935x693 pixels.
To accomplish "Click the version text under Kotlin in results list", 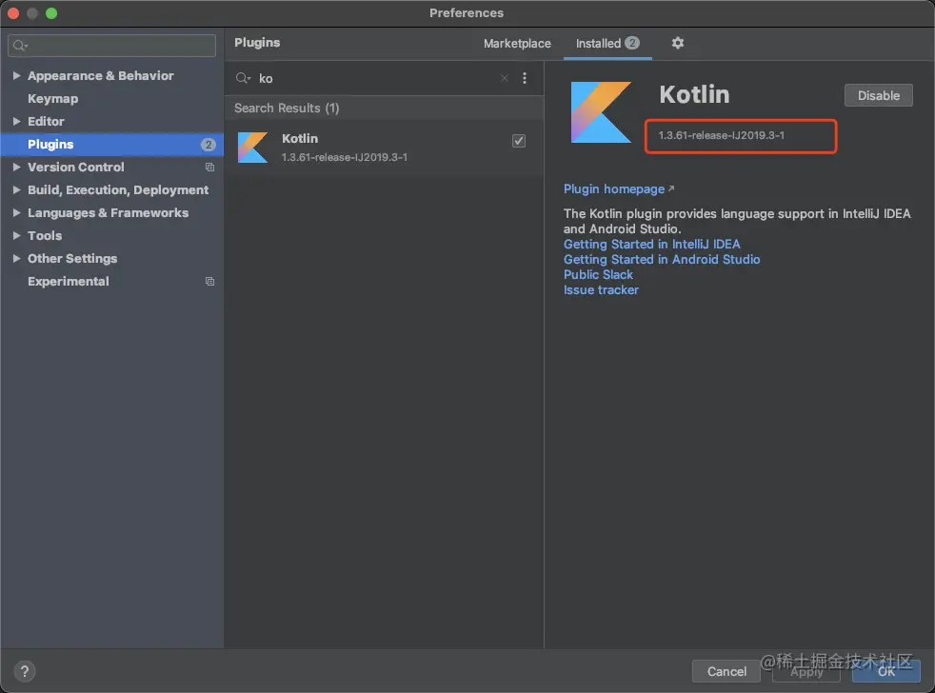I will [344, 157].
